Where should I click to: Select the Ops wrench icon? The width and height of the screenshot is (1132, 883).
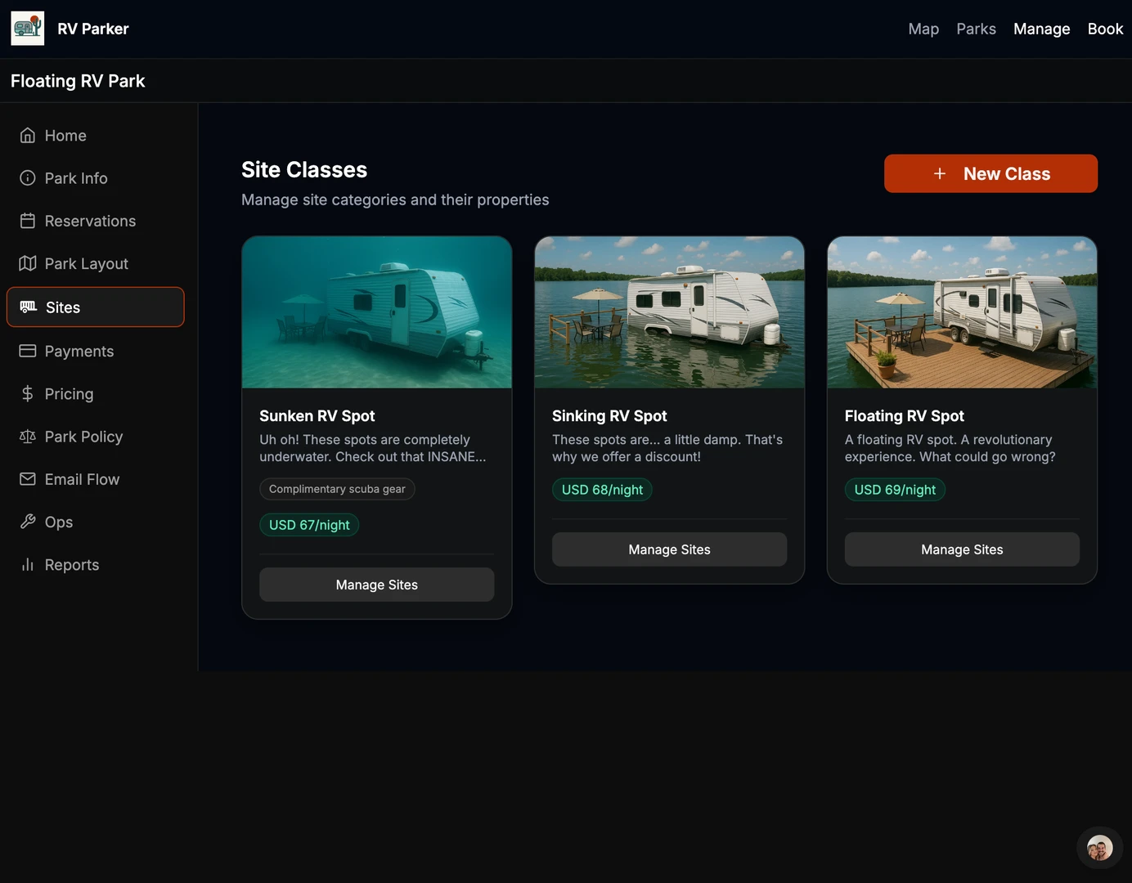click(28, 522)
